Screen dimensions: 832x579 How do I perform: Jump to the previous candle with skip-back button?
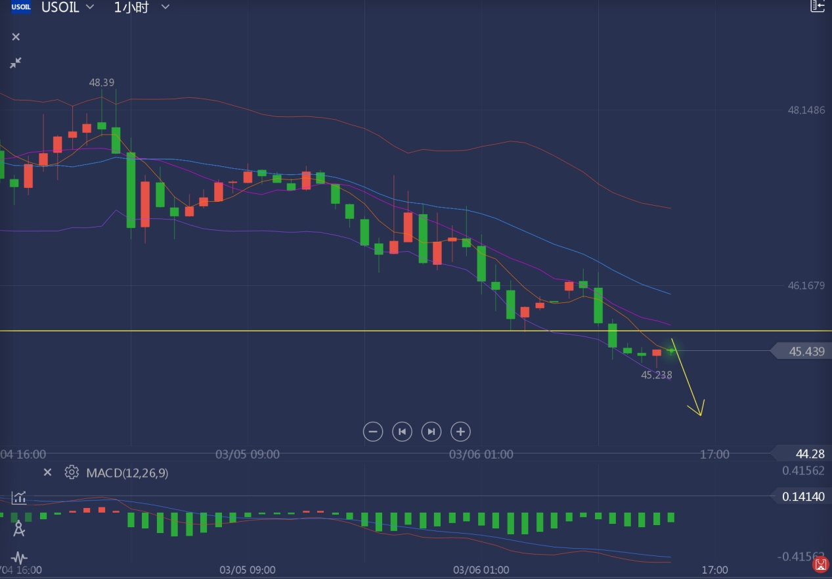coord(402,432)
